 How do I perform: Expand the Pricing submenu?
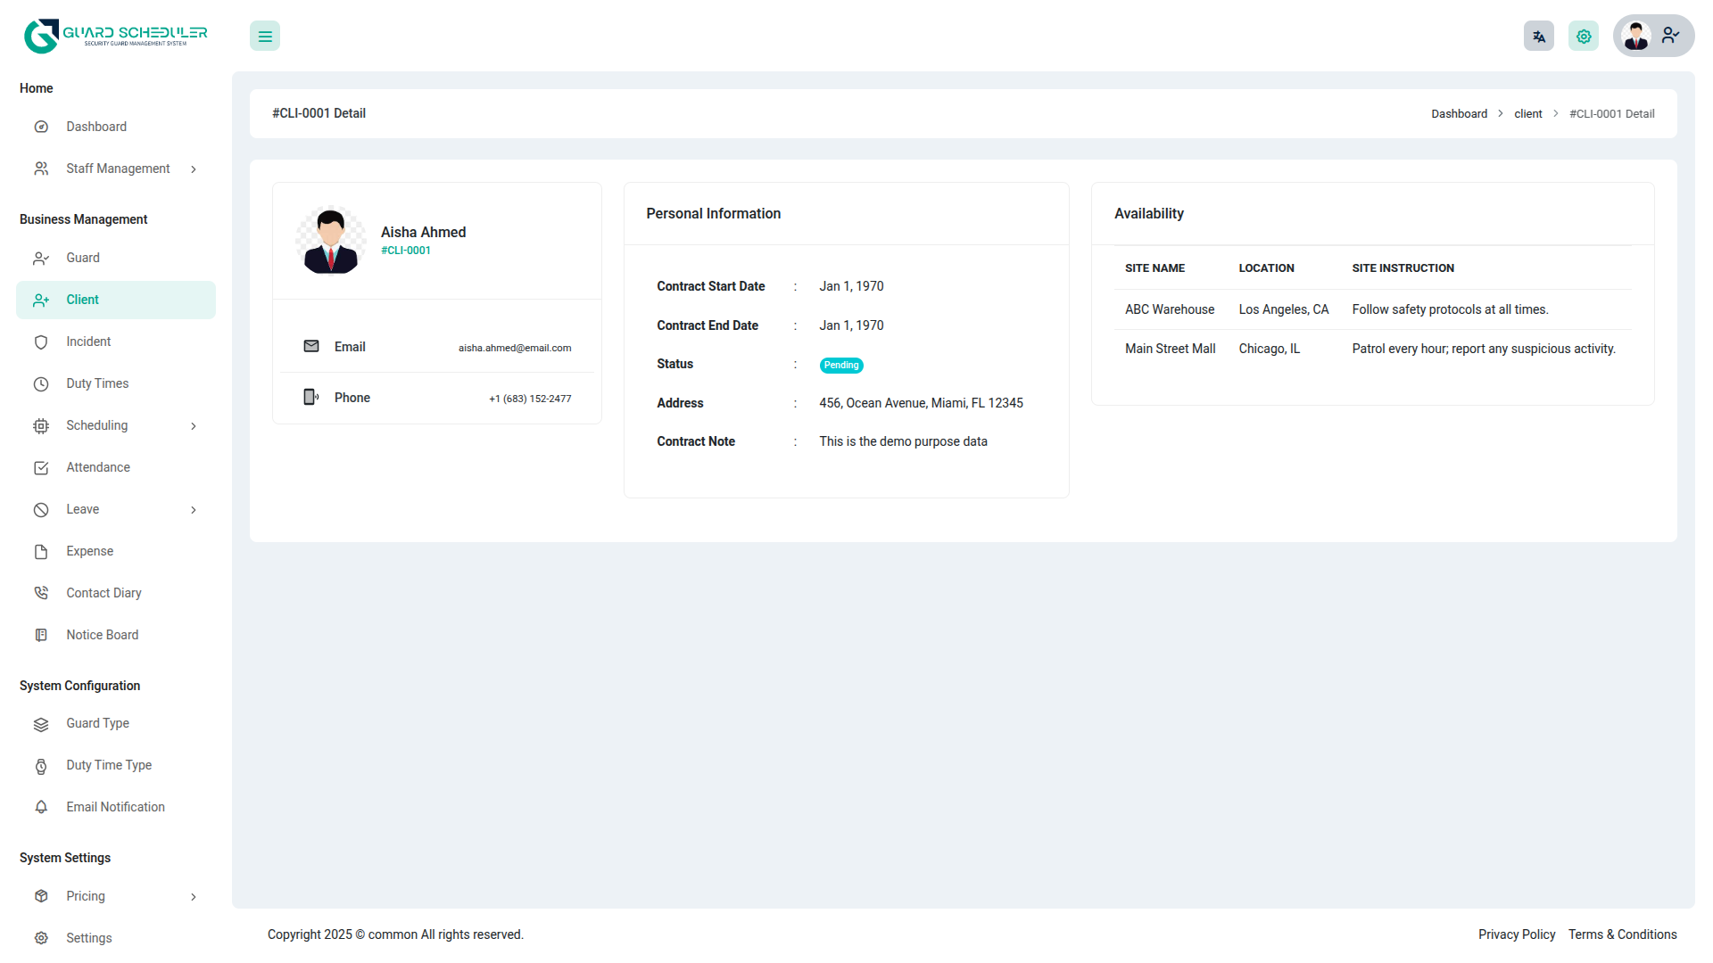(x=194, y=897)
